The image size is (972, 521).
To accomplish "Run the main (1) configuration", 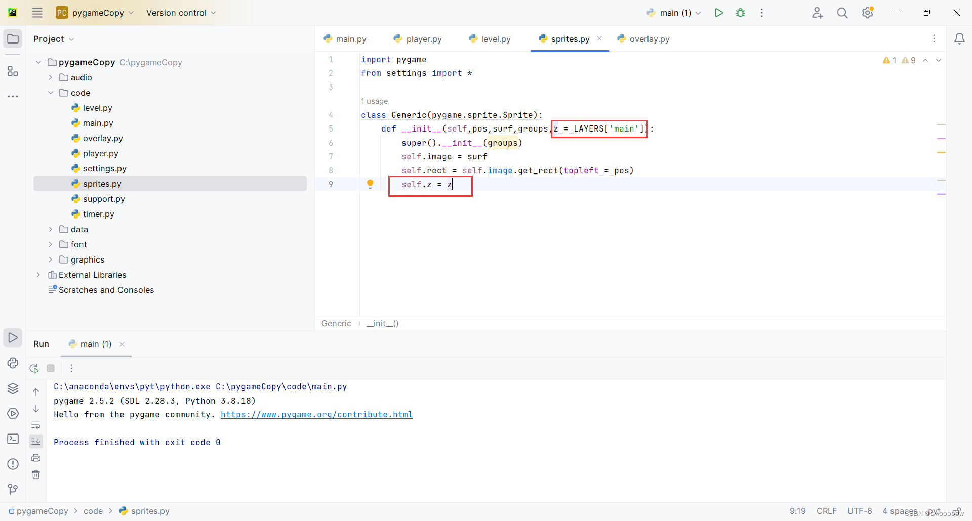I will [719, 13].
